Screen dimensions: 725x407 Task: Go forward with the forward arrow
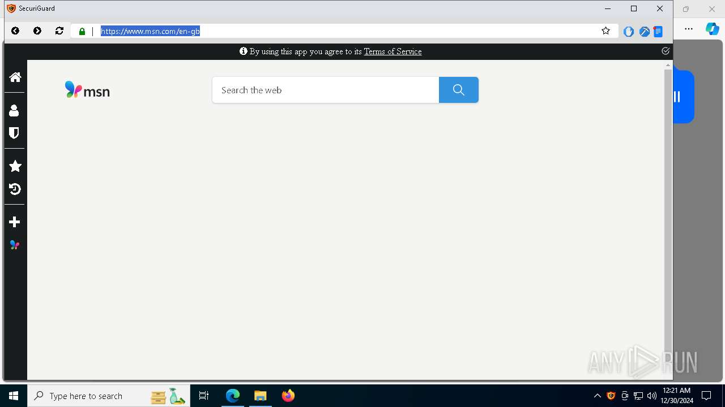37,31
